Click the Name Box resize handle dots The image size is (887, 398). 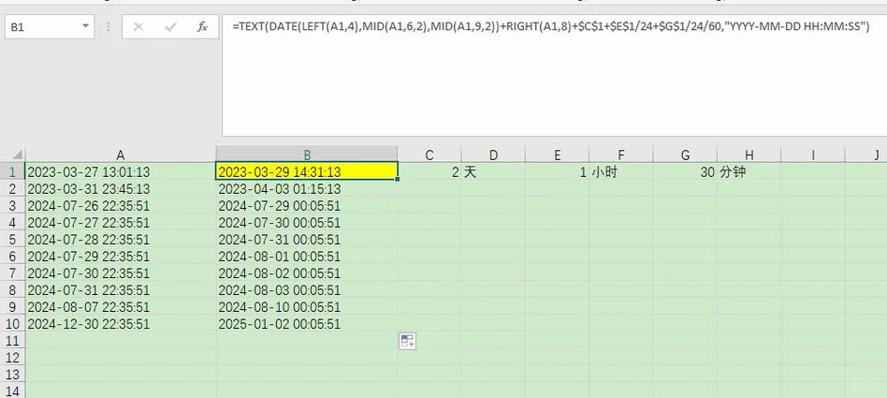pyautogui.click(x=109, y=27)
